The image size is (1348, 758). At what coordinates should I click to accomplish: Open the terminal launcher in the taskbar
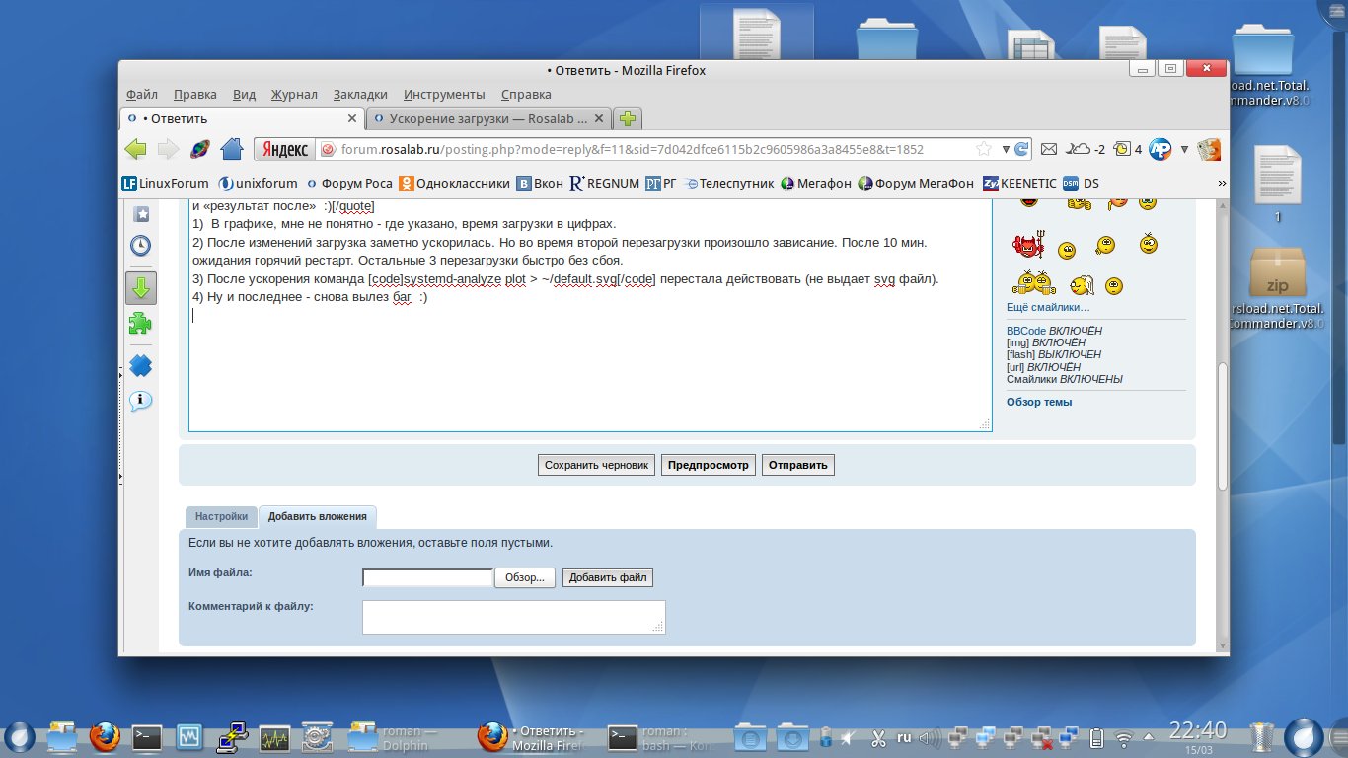(147, 736)
